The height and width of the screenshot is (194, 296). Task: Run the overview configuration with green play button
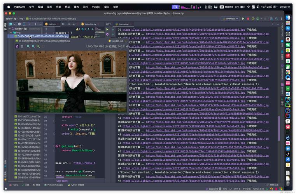[243, 19]
